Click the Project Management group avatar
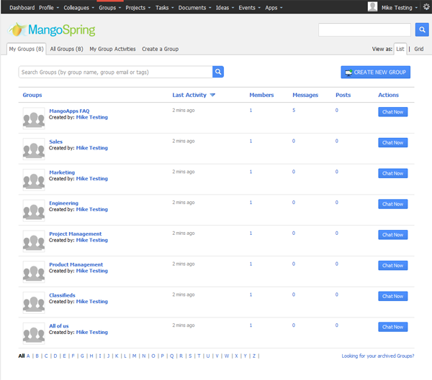The height and width of the screenshot is (380, 432). click(x=34, y=241)
